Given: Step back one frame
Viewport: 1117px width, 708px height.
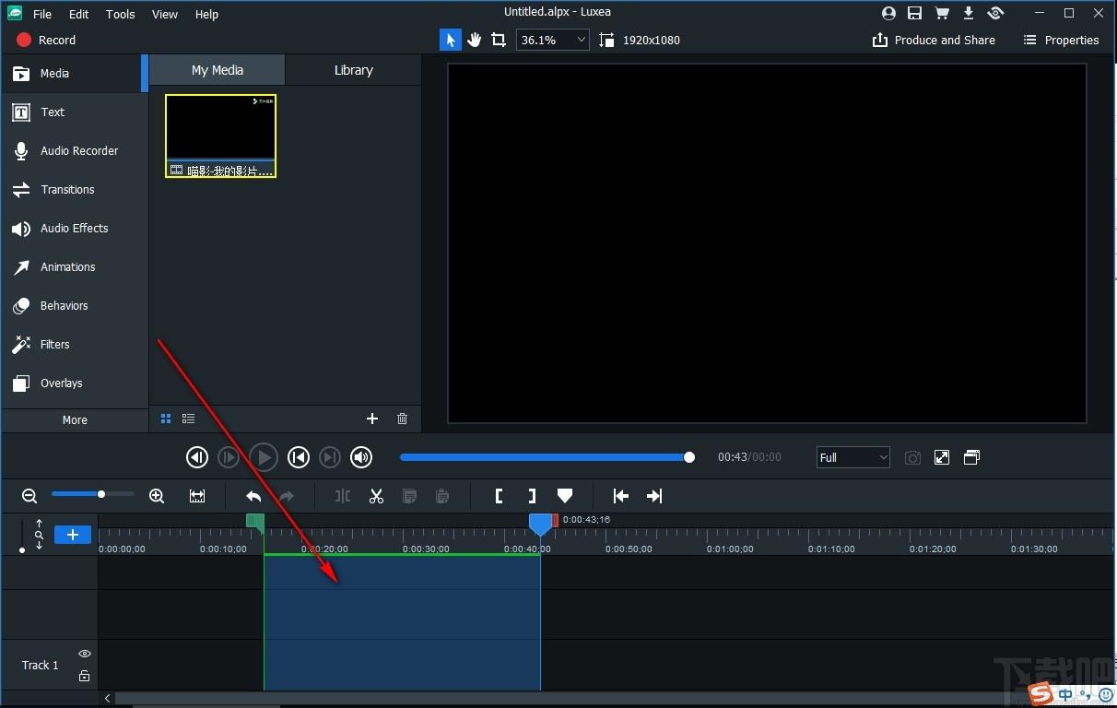Looking at the screenshot, I should tap(196, 457).
